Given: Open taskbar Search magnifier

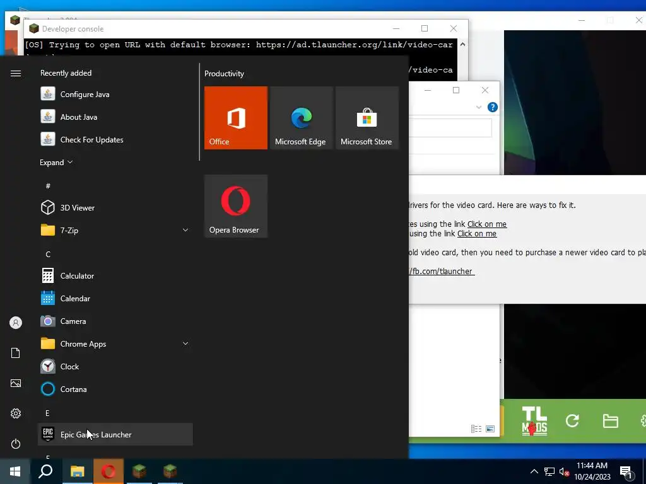Looking at the screenshot, I should pyautogui.click(x=45, y=471).
